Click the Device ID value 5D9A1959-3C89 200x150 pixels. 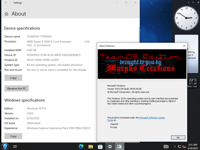point(54,55)
